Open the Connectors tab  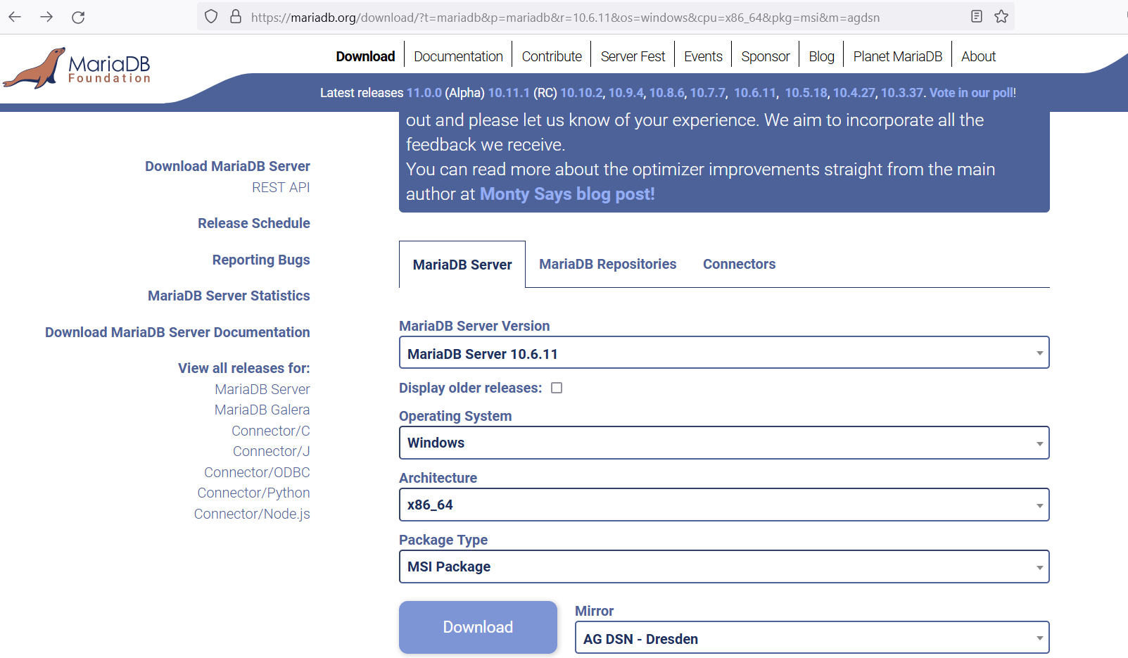(x=739, y=264)
